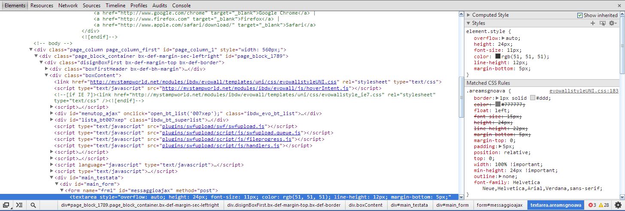The image size is (625, 211).
Task: Toggle the Show inherited checkbox
Action: click(x=580, y=15)
